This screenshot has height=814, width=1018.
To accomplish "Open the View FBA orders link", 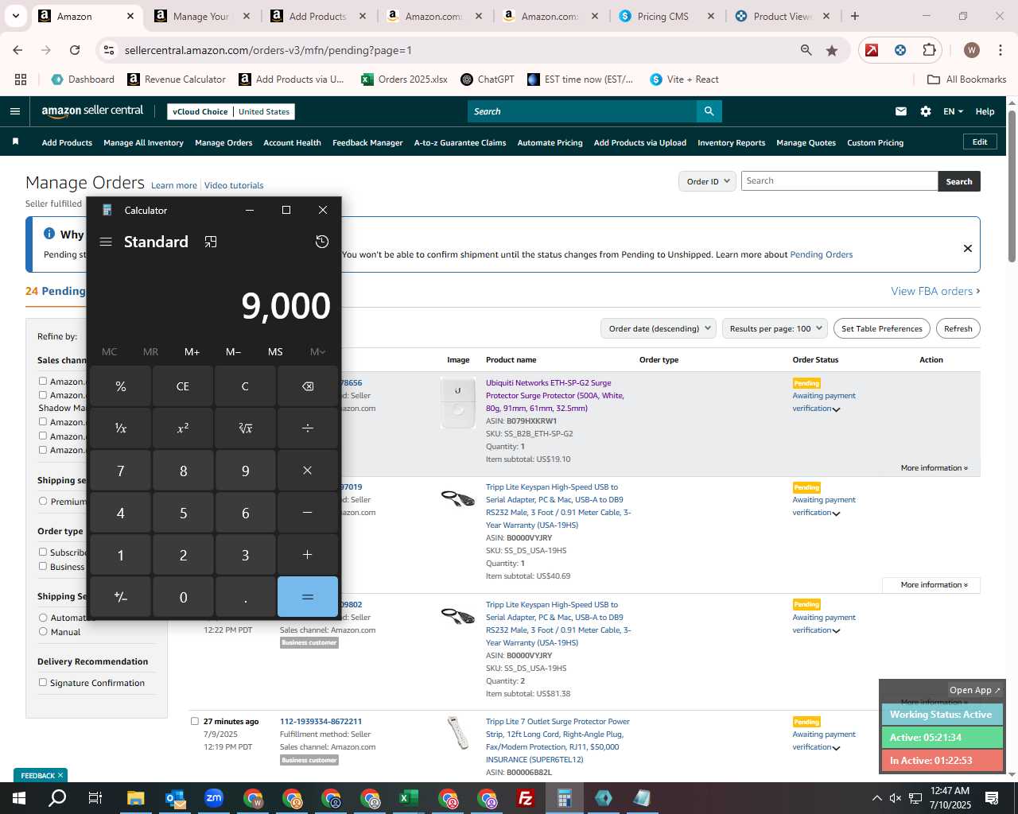I will (935, 291).
